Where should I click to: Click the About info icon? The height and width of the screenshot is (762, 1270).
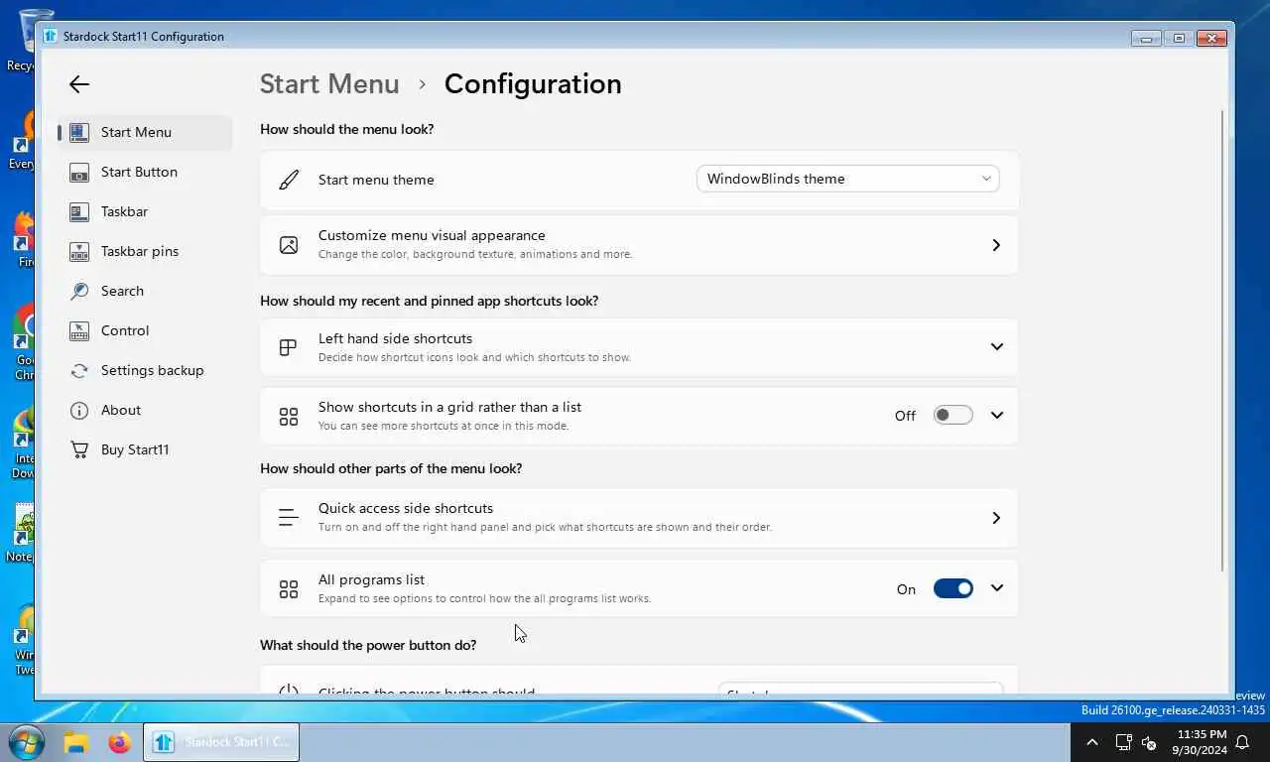pyautogui.click(x=79, y=410)
